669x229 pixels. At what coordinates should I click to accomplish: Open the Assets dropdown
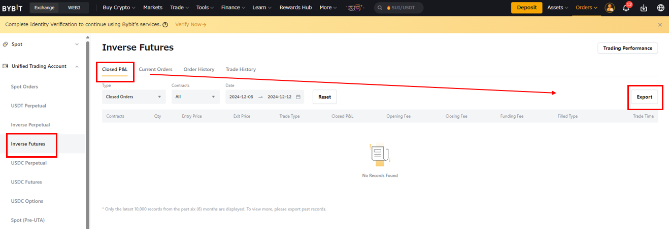(558, 8)
